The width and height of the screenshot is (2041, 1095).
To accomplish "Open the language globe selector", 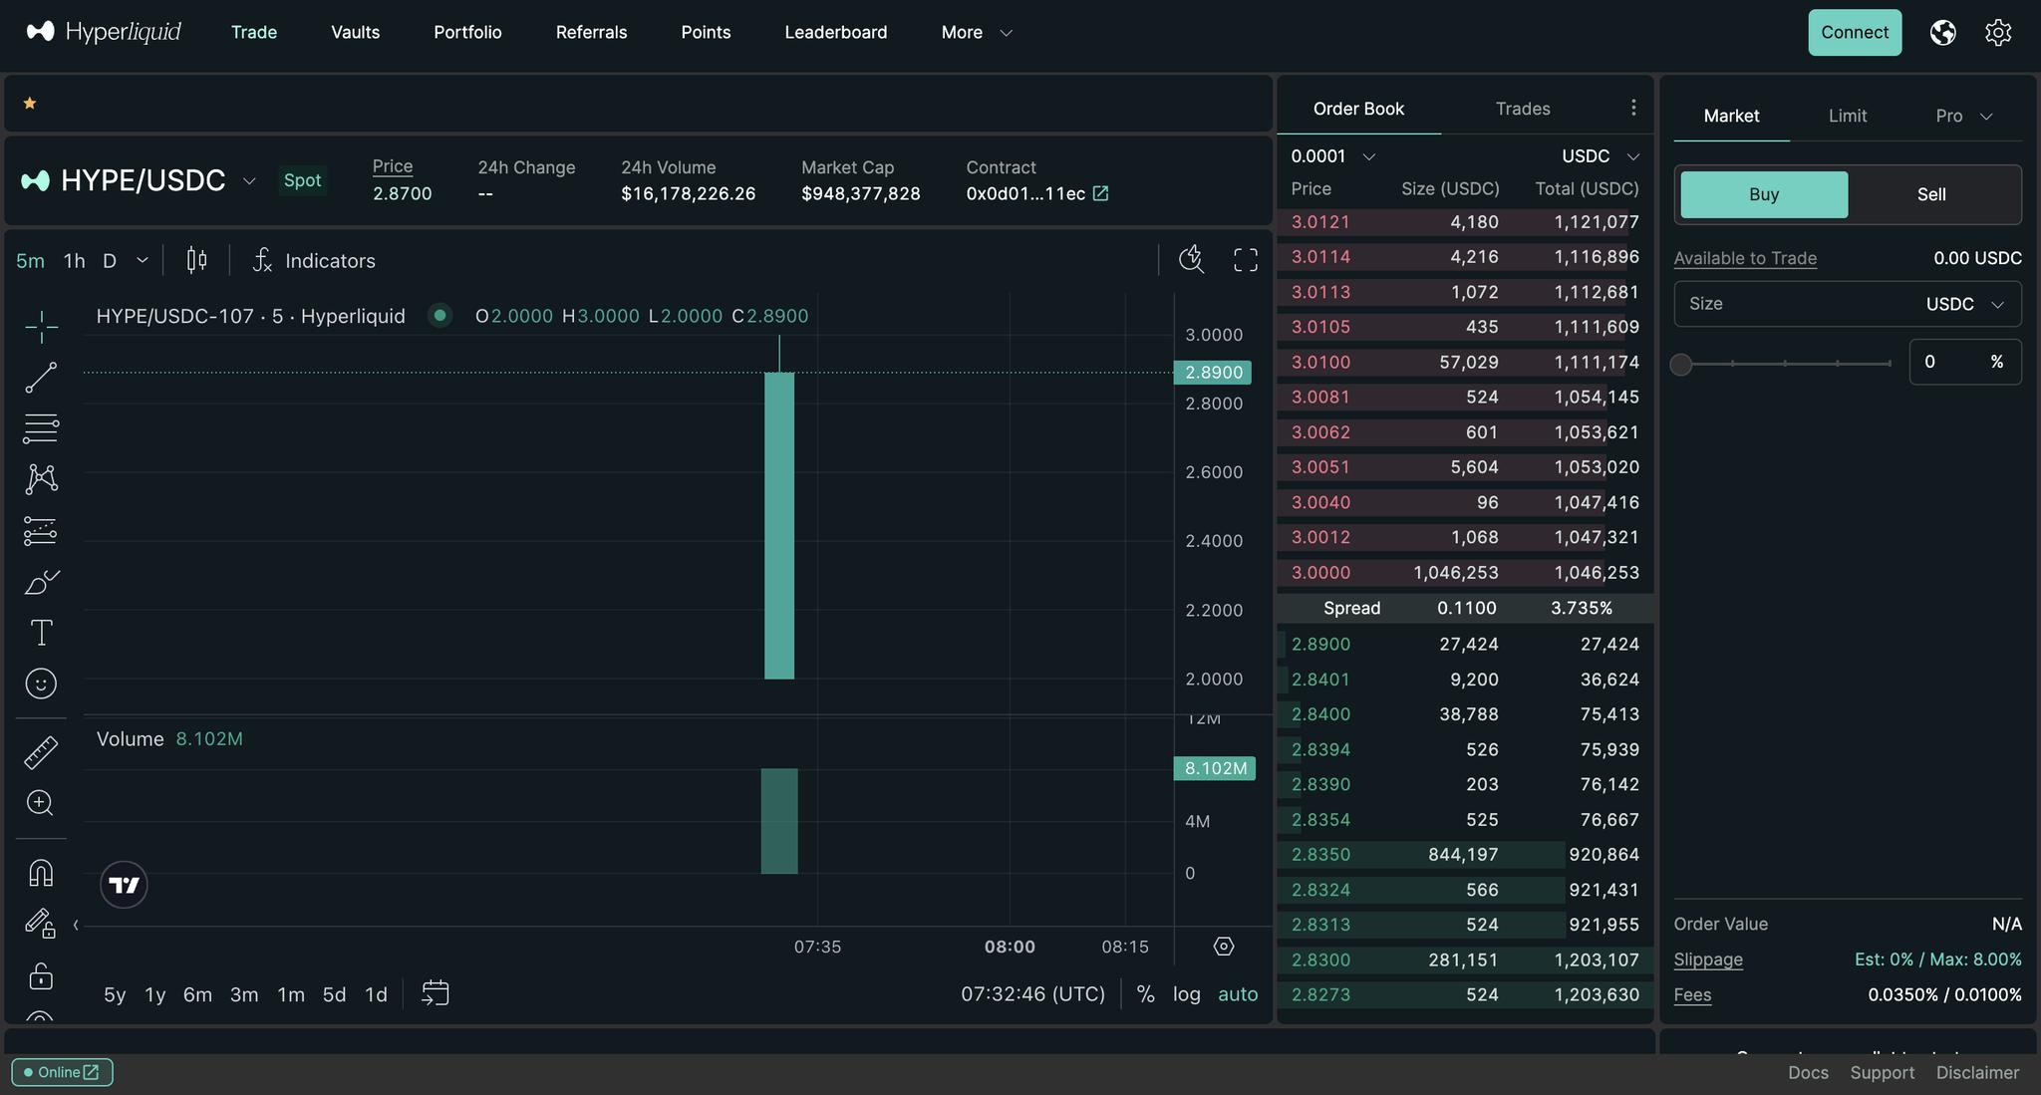I will (1942, 33).
